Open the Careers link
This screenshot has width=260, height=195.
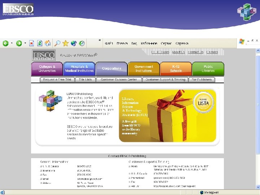[212, 52]
